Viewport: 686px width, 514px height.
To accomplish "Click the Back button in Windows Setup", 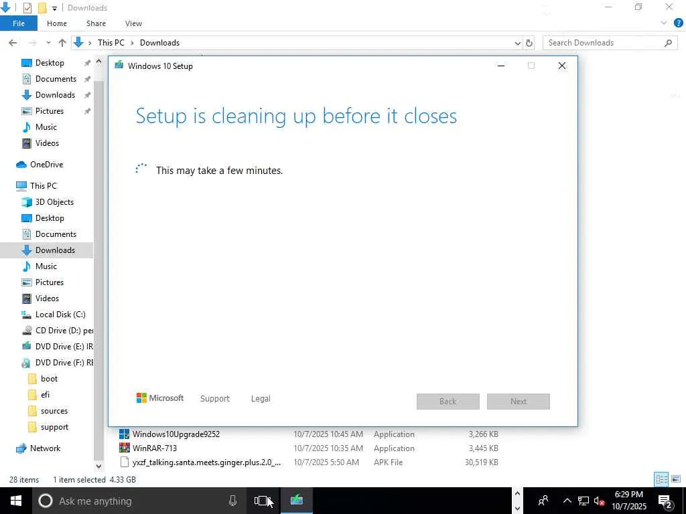I will (x=448, y=402).
